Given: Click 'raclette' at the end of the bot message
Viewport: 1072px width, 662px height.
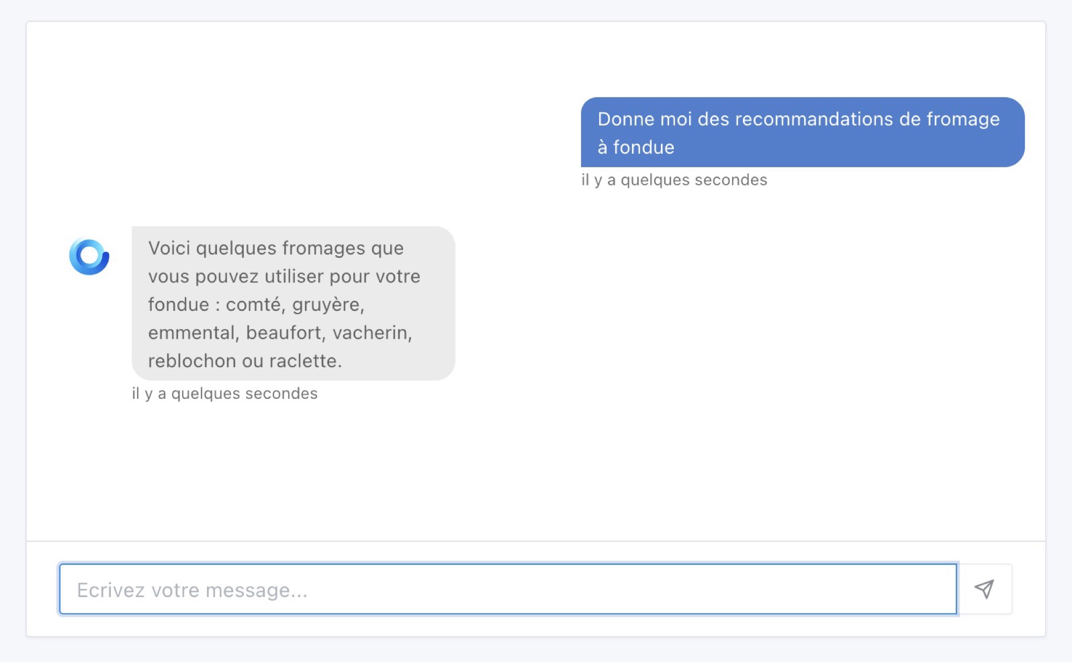Looking at the screenshot, I should click(x=307, y=361).
